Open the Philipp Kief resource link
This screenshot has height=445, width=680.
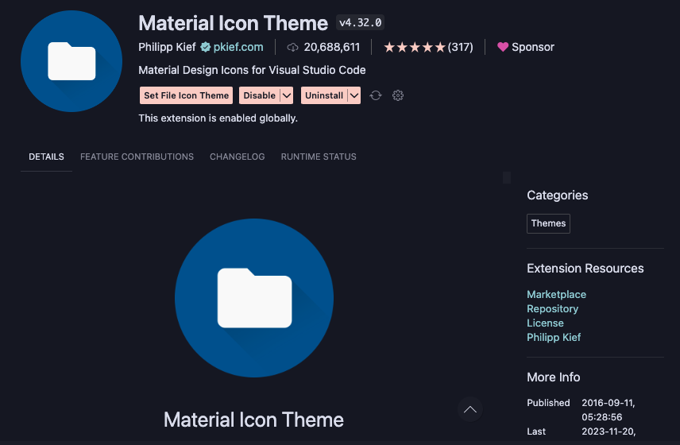(x=554, y=338)
